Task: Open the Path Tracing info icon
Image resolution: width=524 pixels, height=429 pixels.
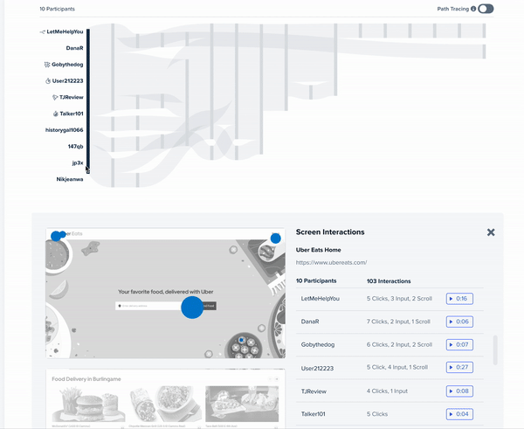Action: pyautogui.click(x=473, y=9)
